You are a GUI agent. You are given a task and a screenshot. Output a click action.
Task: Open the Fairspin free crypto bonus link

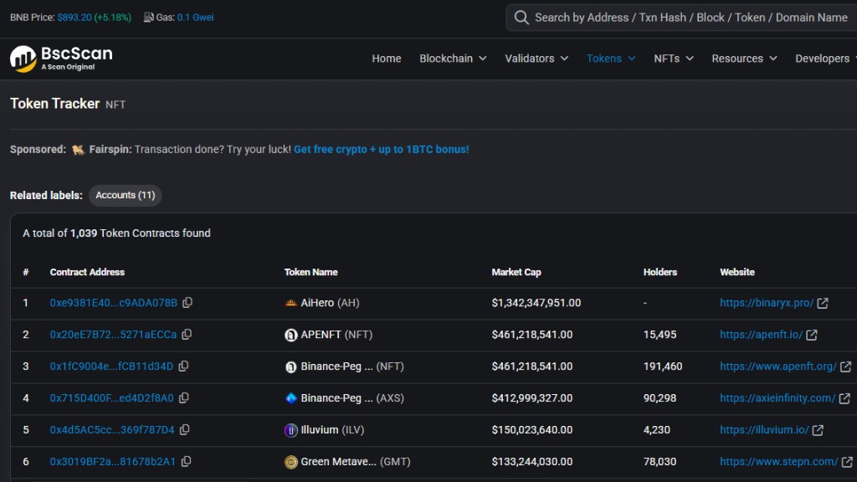pos(382,149)
